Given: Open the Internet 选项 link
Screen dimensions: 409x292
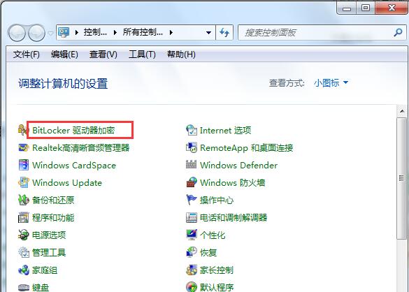Looking at the screenshot, I should tap(225, 130).
